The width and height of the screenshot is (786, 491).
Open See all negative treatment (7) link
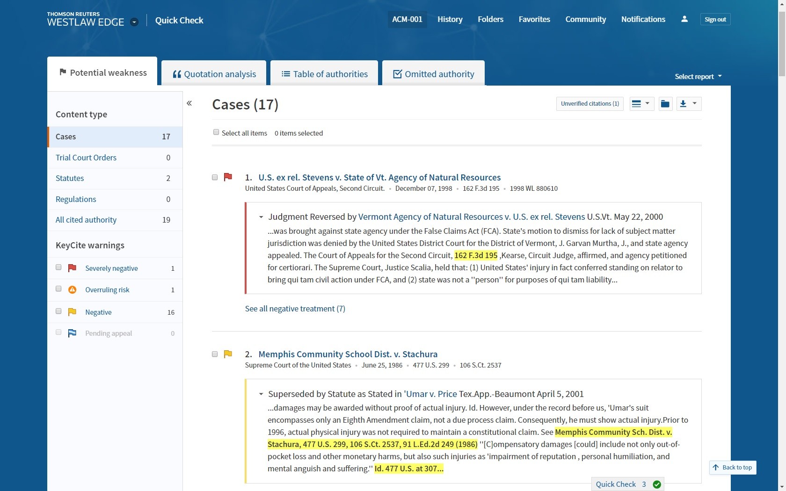[295, 309]
